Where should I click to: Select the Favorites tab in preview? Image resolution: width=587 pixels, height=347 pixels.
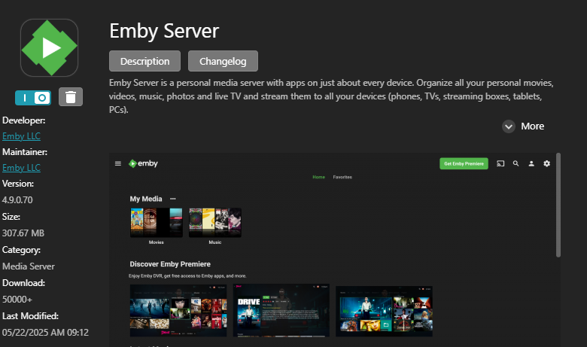[x=342, y=177]
